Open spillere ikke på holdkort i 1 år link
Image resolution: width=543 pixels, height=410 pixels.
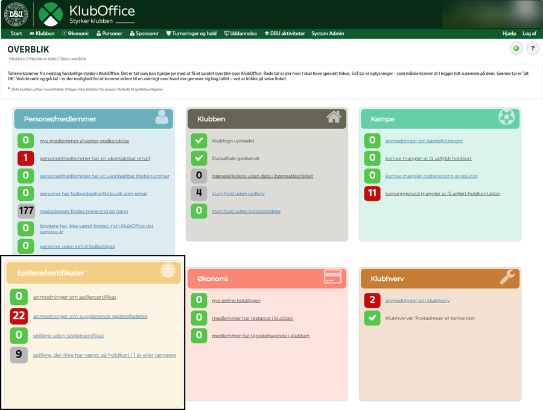pyautogui.click(x=104, y=355)
